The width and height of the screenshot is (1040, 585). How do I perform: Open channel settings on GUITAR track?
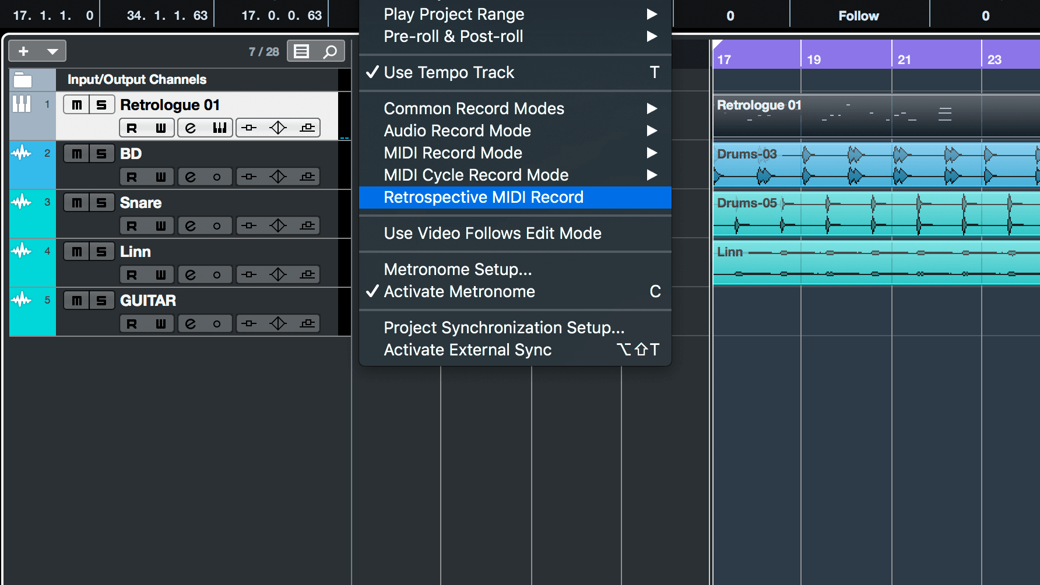click(191, 323)
